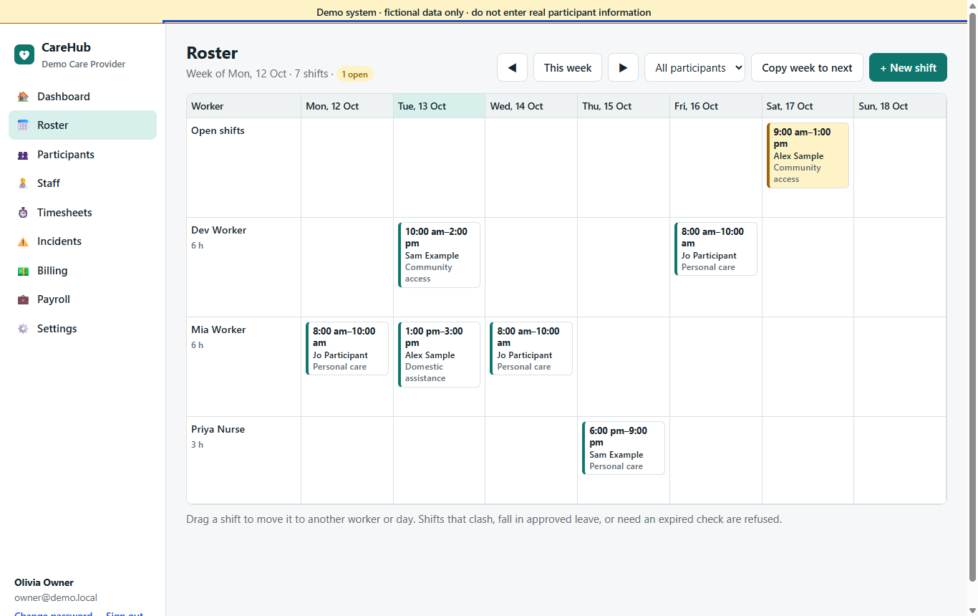Viewport: 978px width, 616px height.
Task: Go to next week arrow
Action: point(623,67)
